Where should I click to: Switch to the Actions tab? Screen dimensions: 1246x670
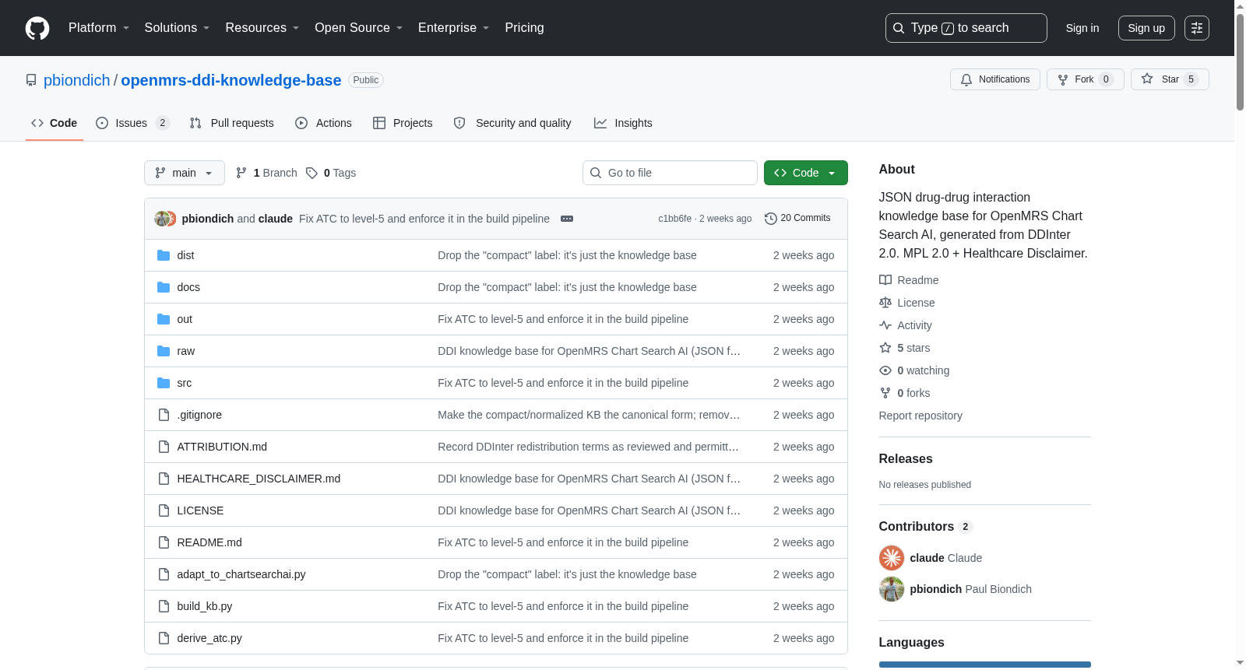coord(324,123)
